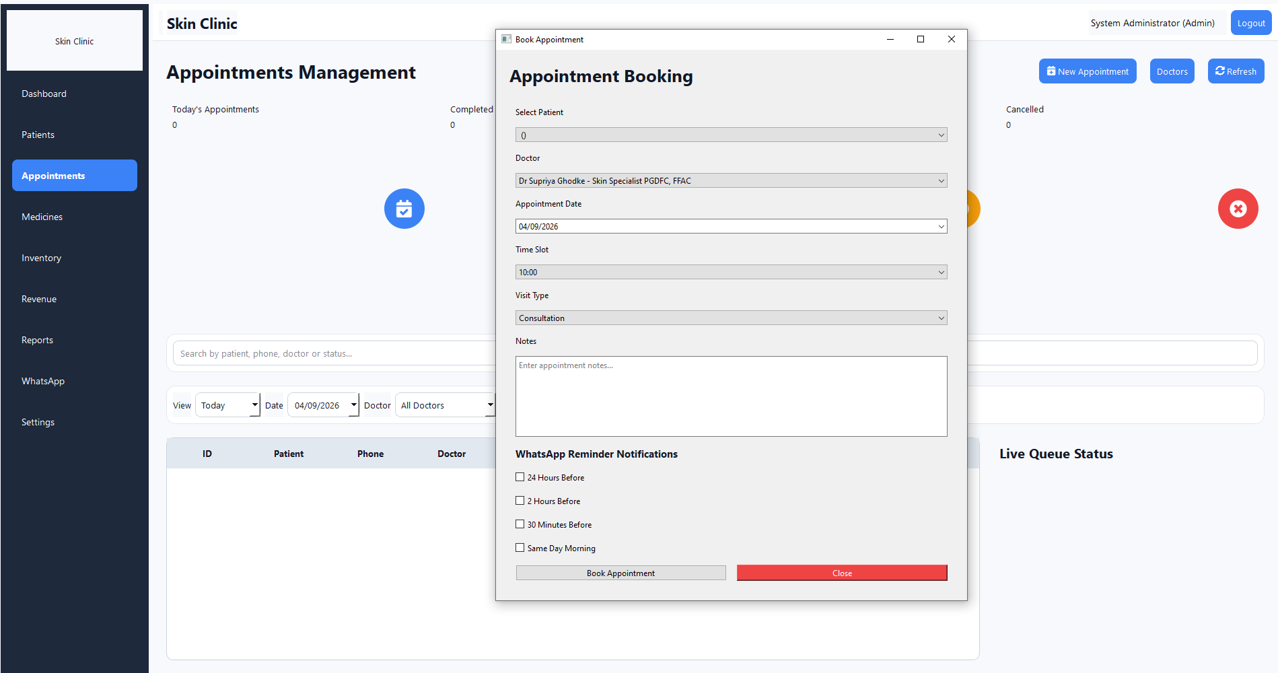1278x673 pixels.
Task: Select Appointments in the sidebar
Action: pos(75,176)
